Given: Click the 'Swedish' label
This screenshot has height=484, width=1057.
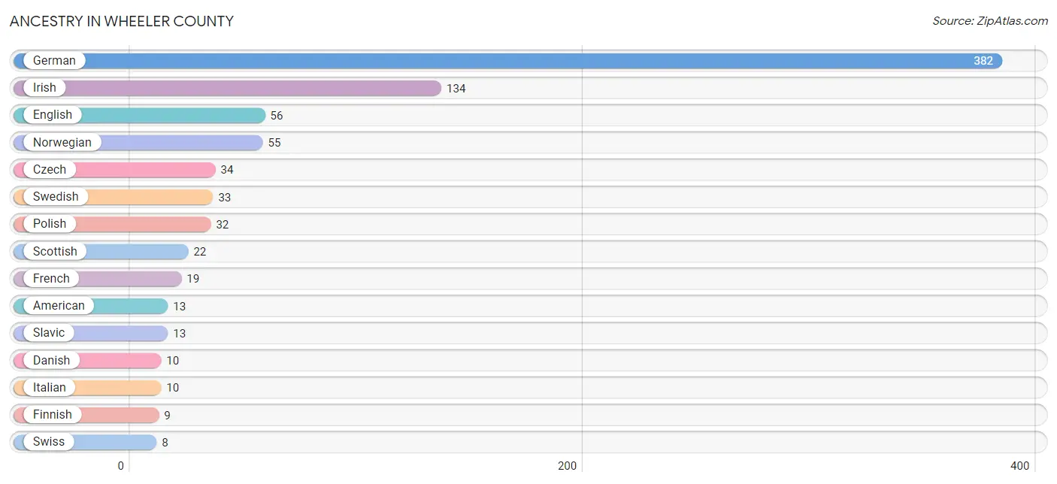Looking at the screenshot, I should (56, 196).
